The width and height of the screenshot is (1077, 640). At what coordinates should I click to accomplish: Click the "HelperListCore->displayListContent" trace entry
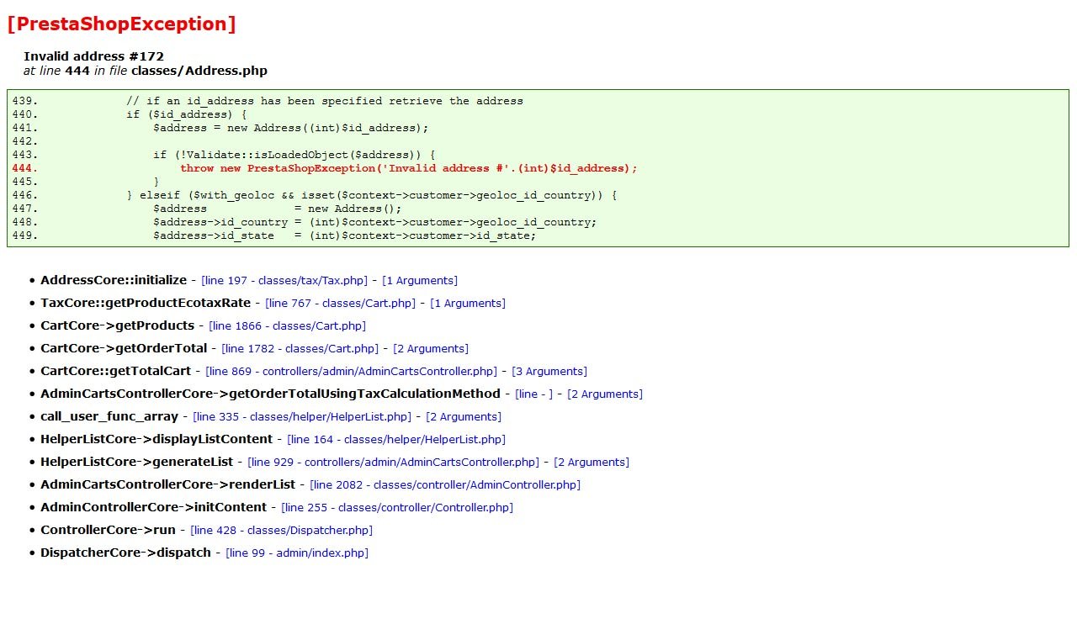tap(157, 439)
